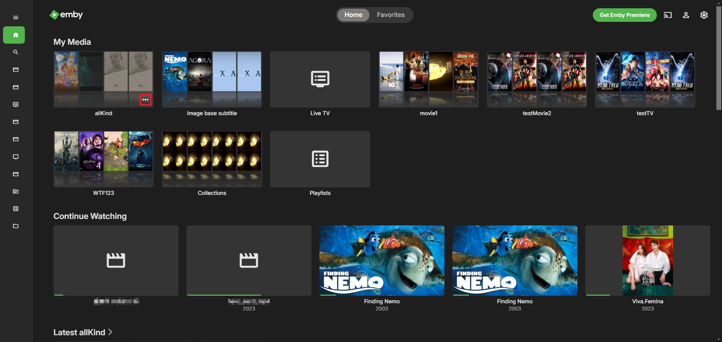Viewport: 722px width, 342px height.
Task: Click the Continue Watching heading
Action: point(90,216)
